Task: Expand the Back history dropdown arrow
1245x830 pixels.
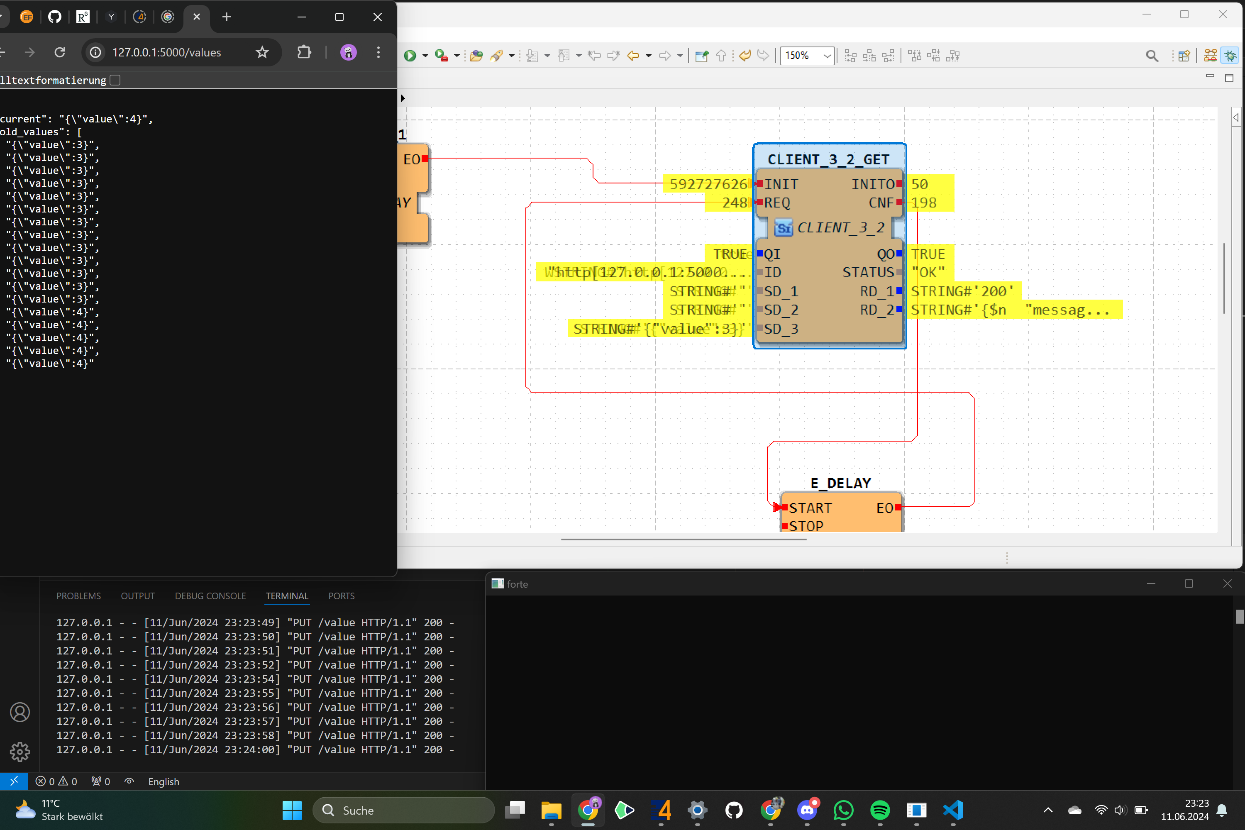Action: 648,56
